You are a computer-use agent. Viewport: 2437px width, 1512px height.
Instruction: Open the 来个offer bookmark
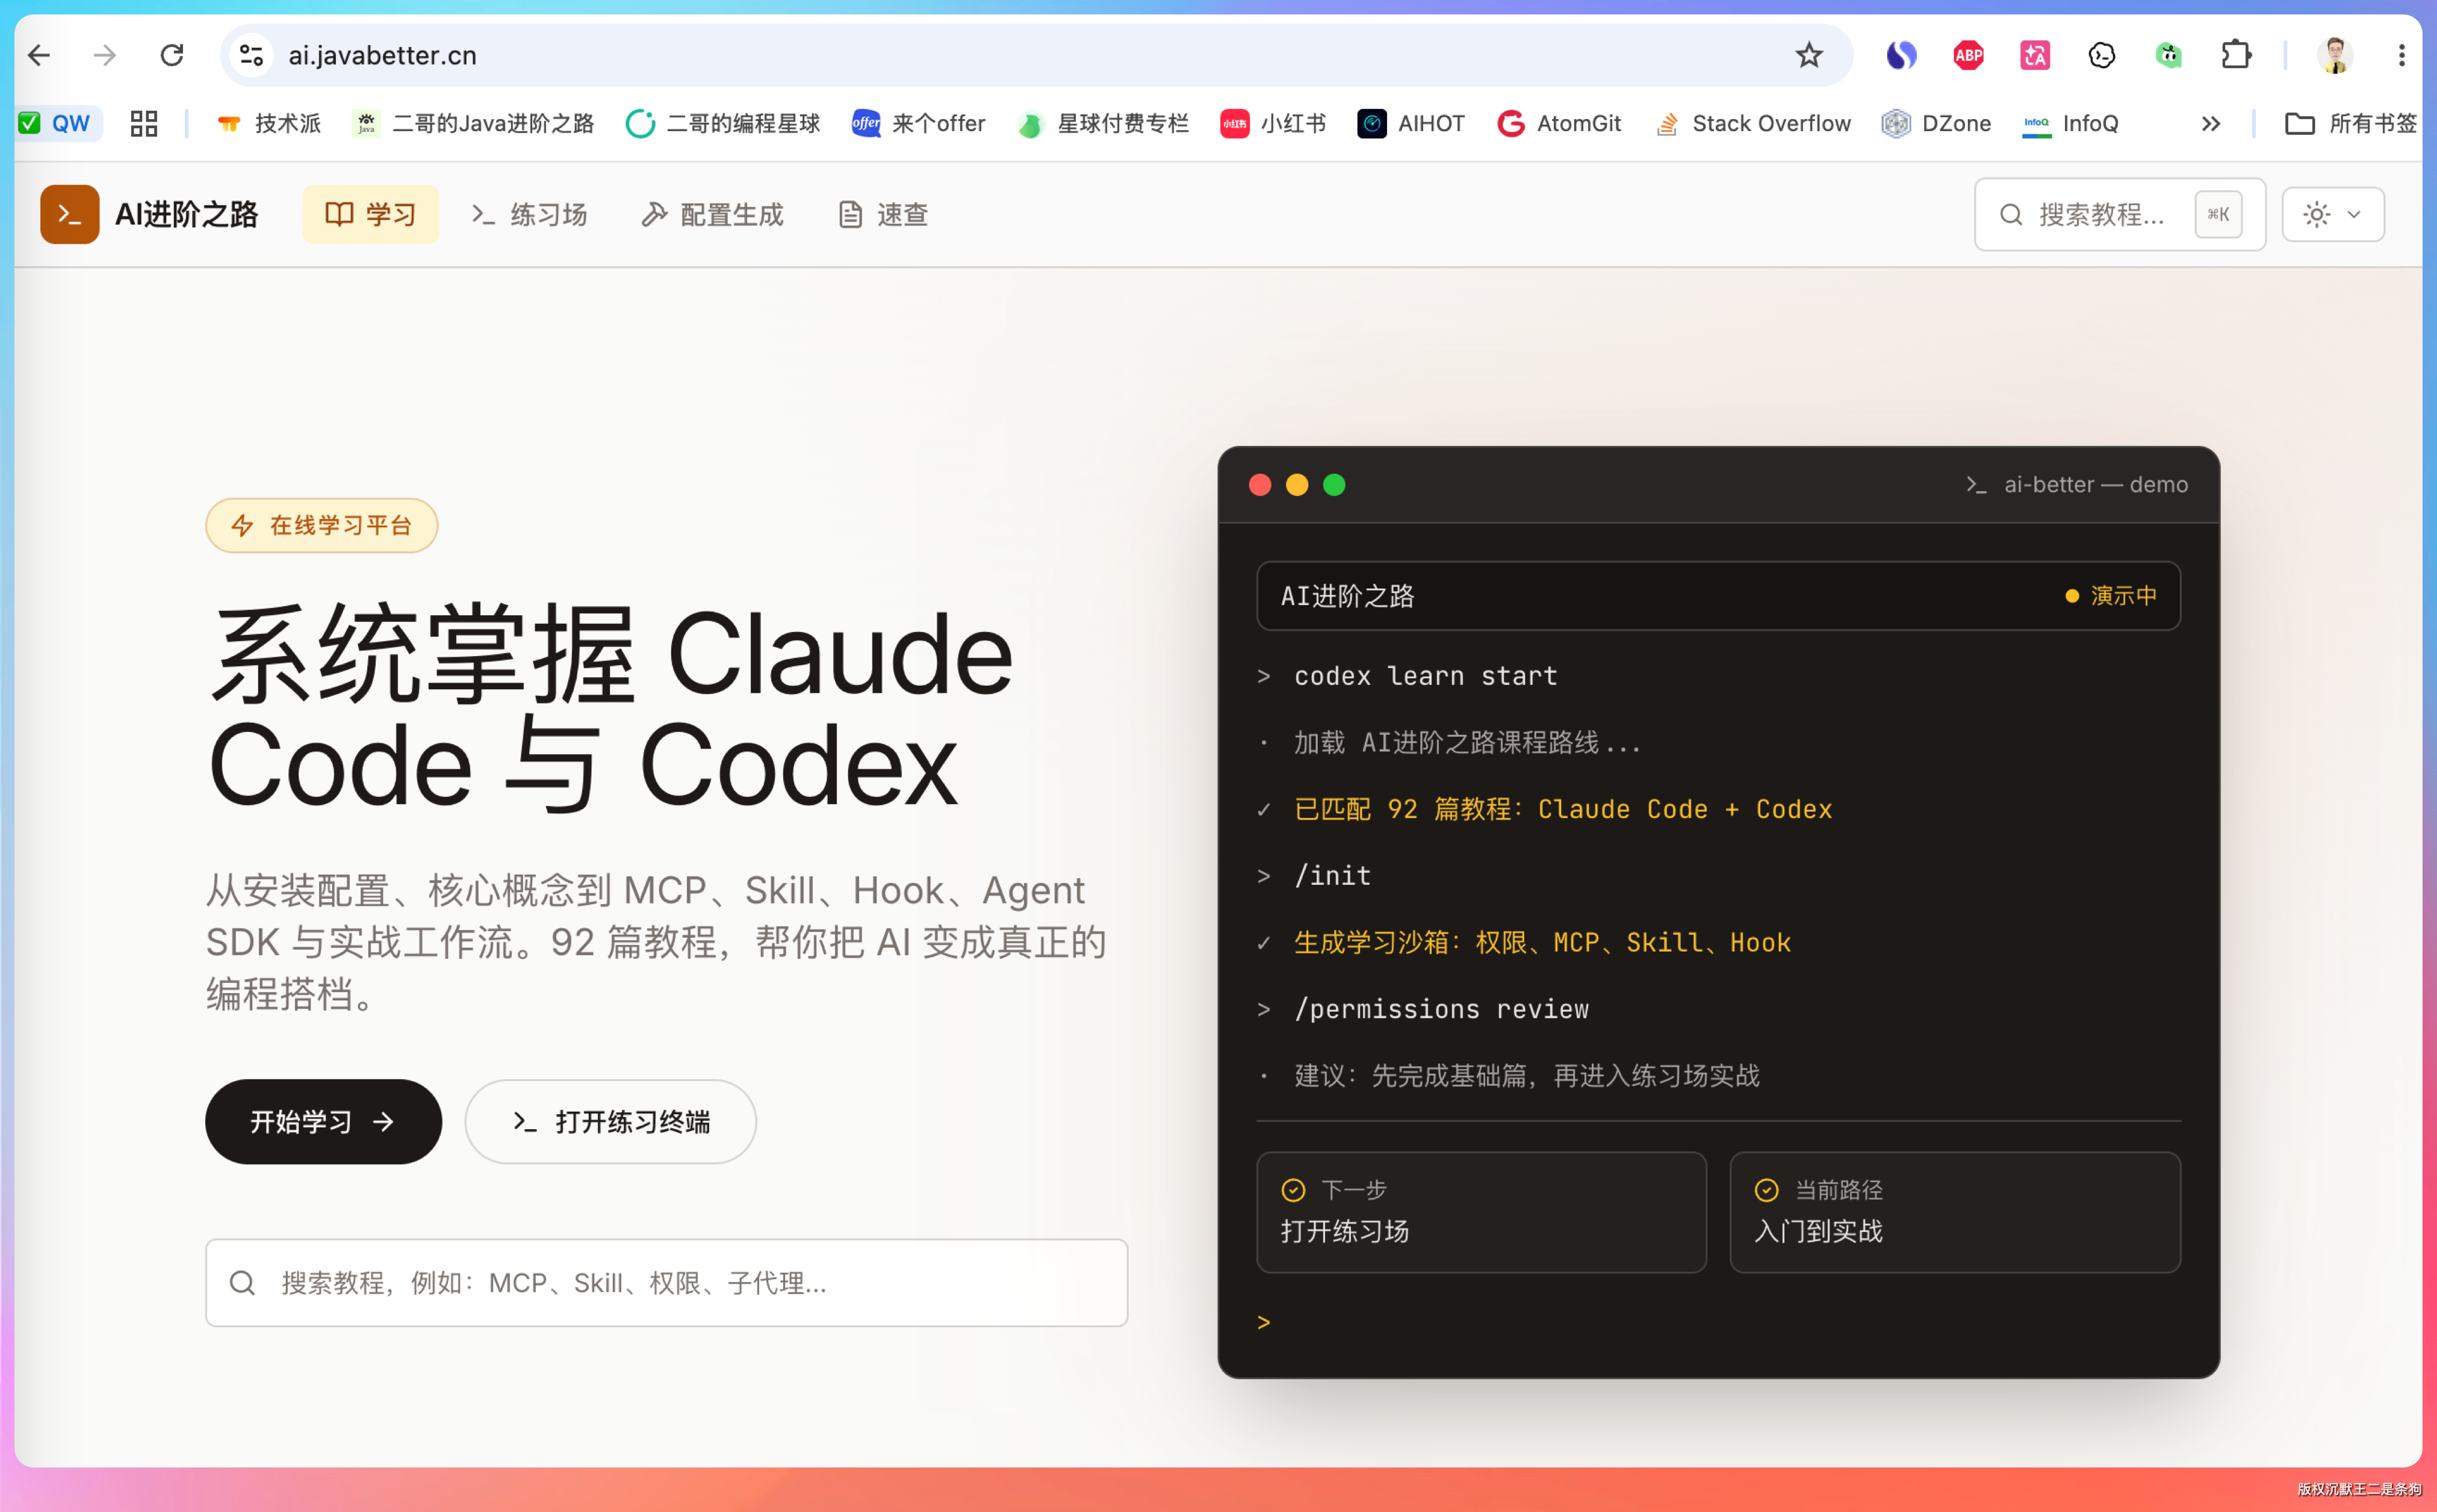(x=918, y=123)
